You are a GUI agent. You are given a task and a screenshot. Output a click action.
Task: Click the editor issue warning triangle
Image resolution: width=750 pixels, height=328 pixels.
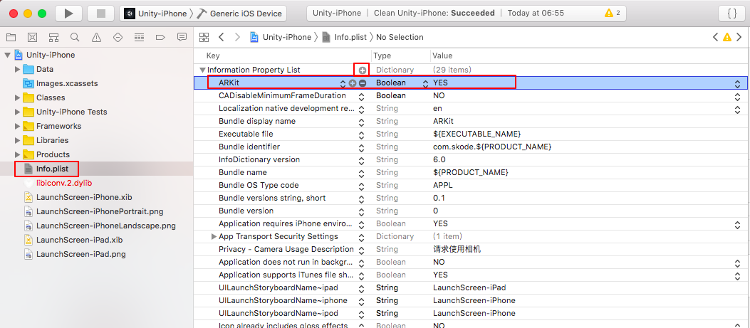tap(727, 37)
